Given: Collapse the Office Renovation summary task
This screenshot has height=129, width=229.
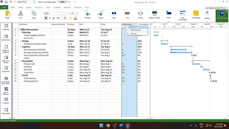Looking at the screenshot, I should [x=19, y=29].
